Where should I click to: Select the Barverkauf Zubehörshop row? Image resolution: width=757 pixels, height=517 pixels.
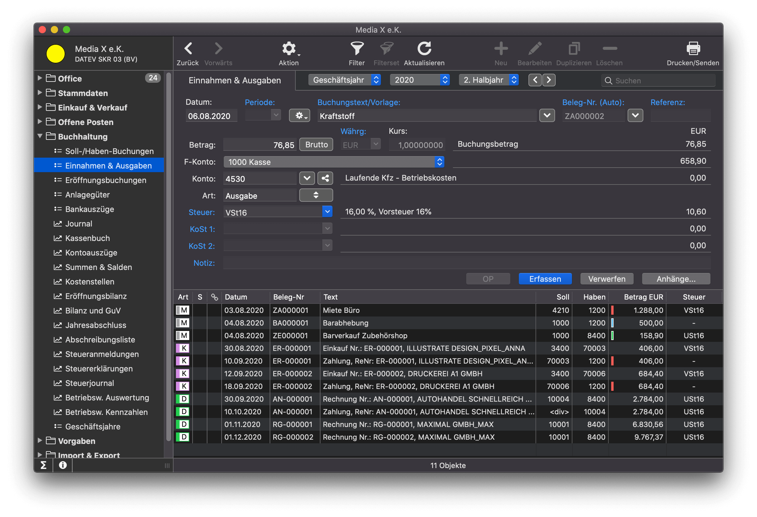tap(448, 336)
